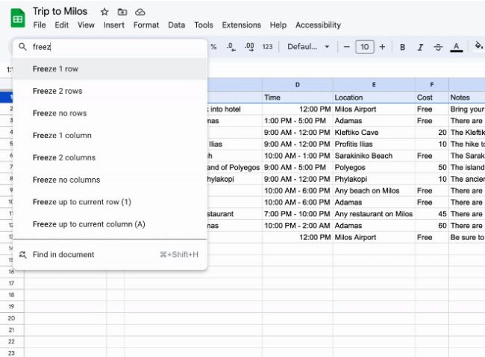This screenshot has height=357, width=485.
Task: Increase decimal places
Action: (249, 47)
